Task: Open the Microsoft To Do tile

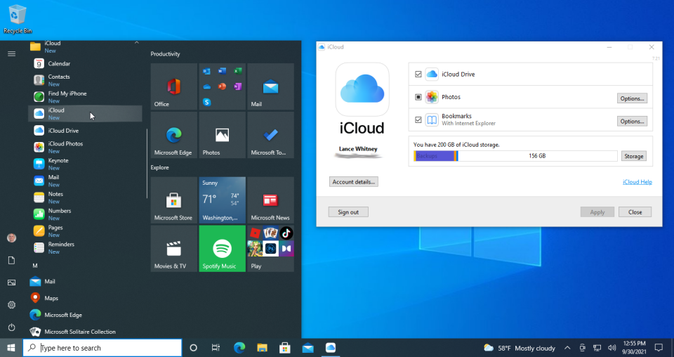Action: (x=270, y=135)
